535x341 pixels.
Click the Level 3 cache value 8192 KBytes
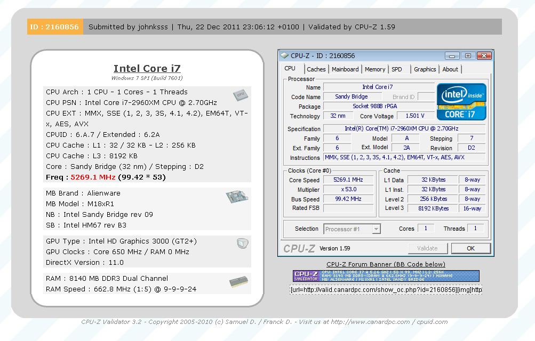pyautogui.click(x=433, y=208)
